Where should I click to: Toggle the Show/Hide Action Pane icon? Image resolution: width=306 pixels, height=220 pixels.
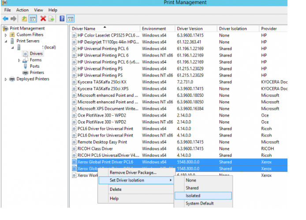71,19
